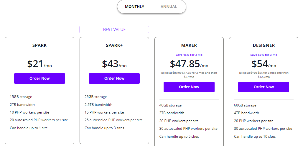Click Order Now for SPARK plan
This screenshot has width=298, height=146.
[39, 78]
